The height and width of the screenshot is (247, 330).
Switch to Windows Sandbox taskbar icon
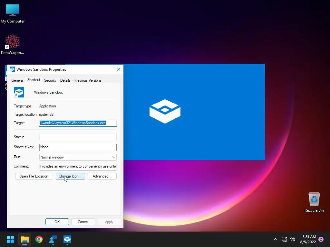(x=67, y=239)
